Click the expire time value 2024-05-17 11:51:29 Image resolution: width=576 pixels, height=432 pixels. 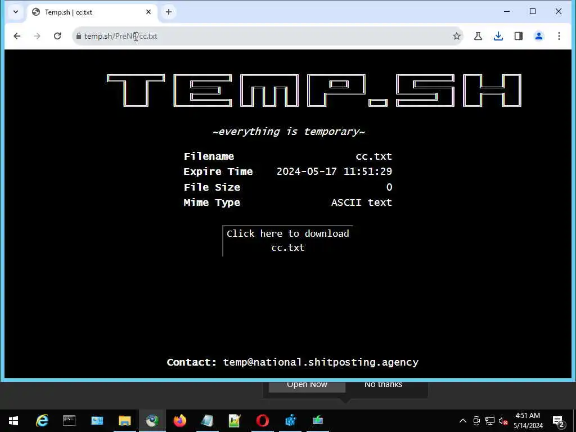coord(334,172)
